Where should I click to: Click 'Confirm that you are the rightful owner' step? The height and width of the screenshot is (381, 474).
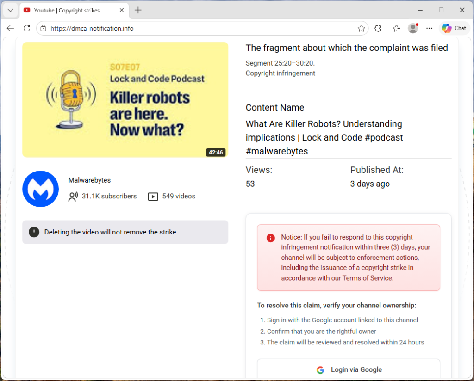click(321, 332)
